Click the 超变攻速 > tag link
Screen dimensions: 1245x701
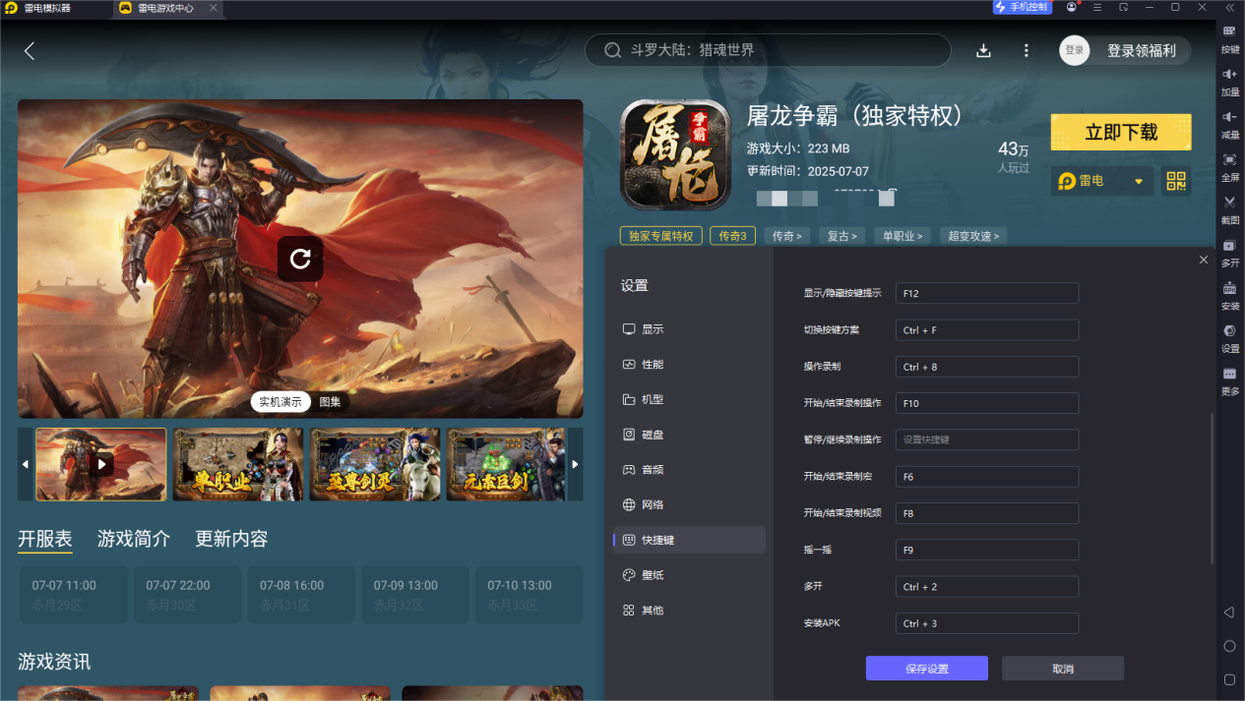tap(973, 236)
